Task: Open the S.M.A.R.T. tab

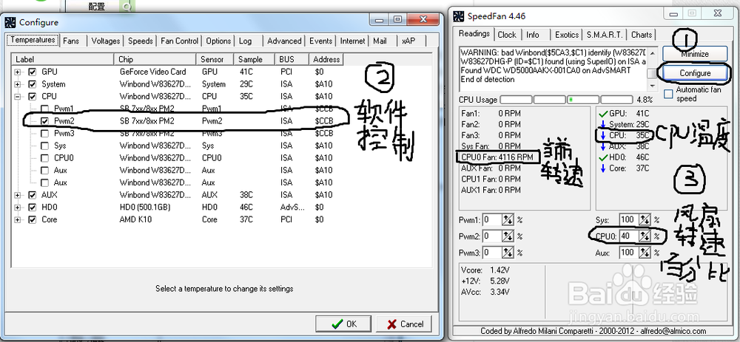Action: pos(605,35)
